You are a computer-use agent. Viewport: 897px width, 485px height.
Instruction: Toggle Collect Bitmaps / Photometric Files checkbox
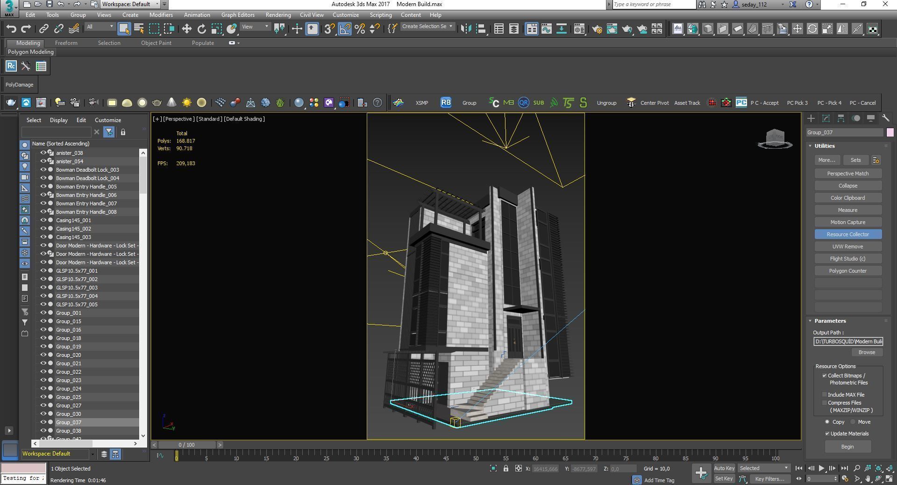click(x=825, y=376)
